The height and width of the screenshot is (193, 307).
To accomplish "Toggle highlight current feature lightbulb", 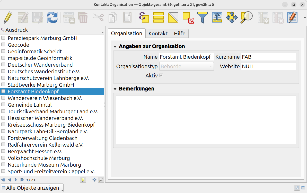I will (83, 180).
